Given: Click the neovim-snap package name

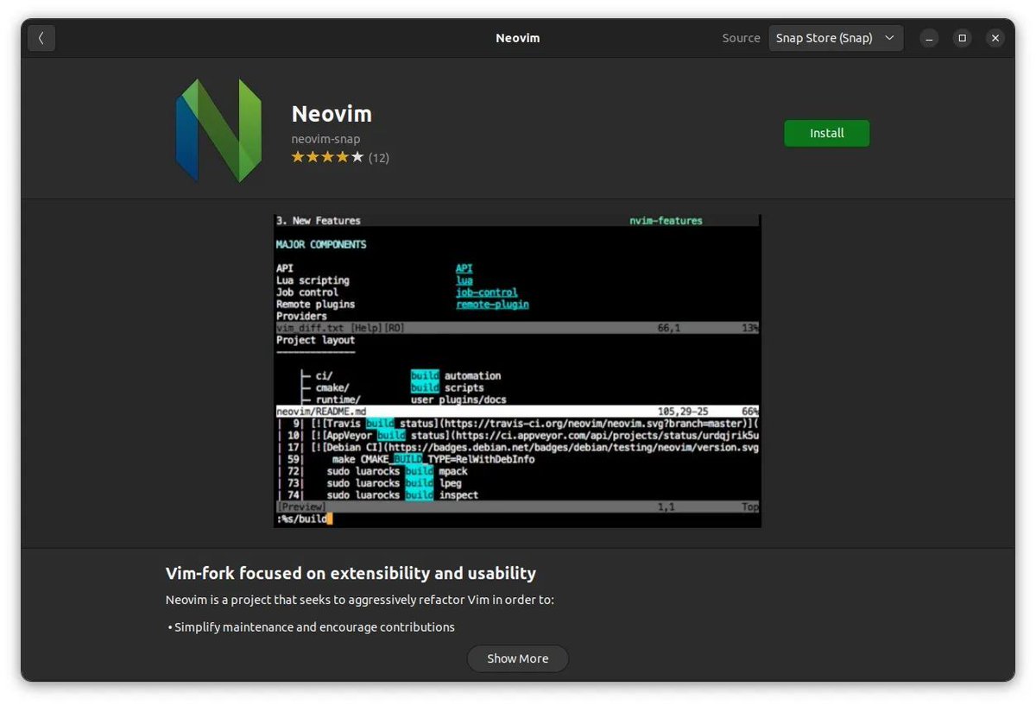Looking at the screenshot, I should pyautogui.click(x=325, y=139).
